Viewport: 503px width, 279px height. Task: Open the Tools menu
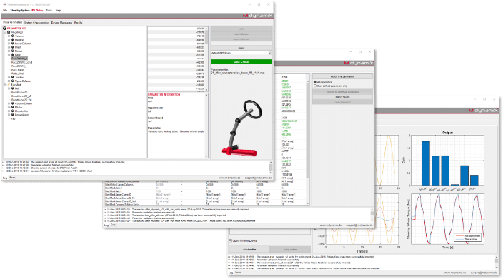[x=49, y=11]
